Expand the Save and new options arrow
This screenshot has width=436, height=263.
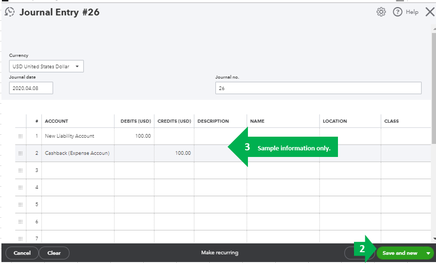pos(428,253)
